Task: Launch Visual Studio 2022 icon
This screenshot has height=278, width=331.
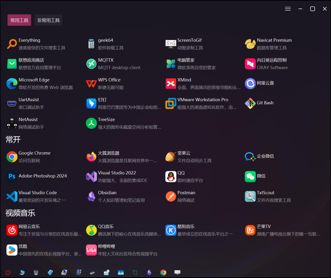Action: [91, 176]
